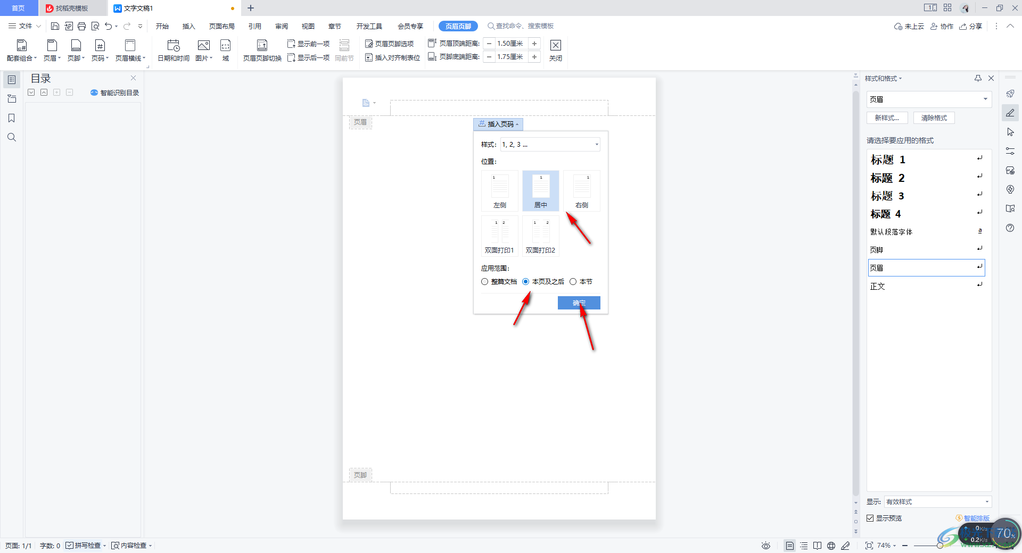Toggle the 显示预览 checkbox
The image size is (1022, 553).
click(x=870, y=518)
